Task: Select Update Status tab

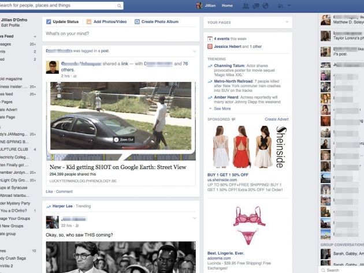Action: click(66, 21)
